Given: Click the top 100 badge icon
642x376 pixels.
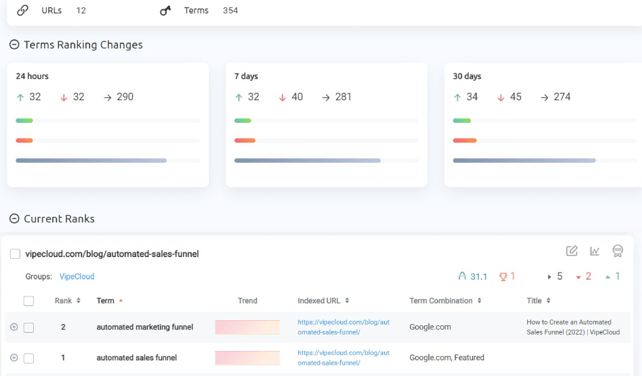Looking at the screenshot, I should click(618, 251).
